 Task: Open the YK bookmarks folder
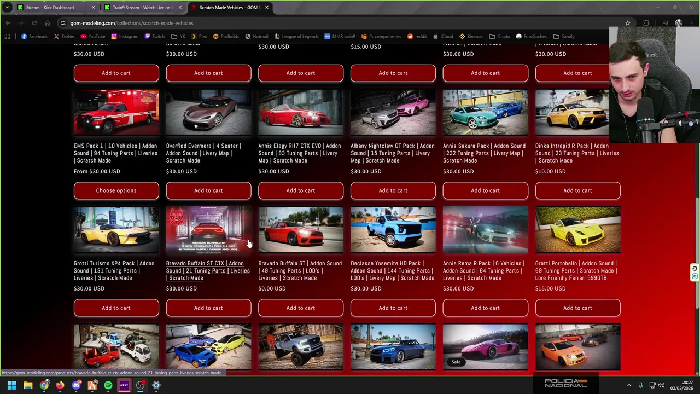coord(179,37)
